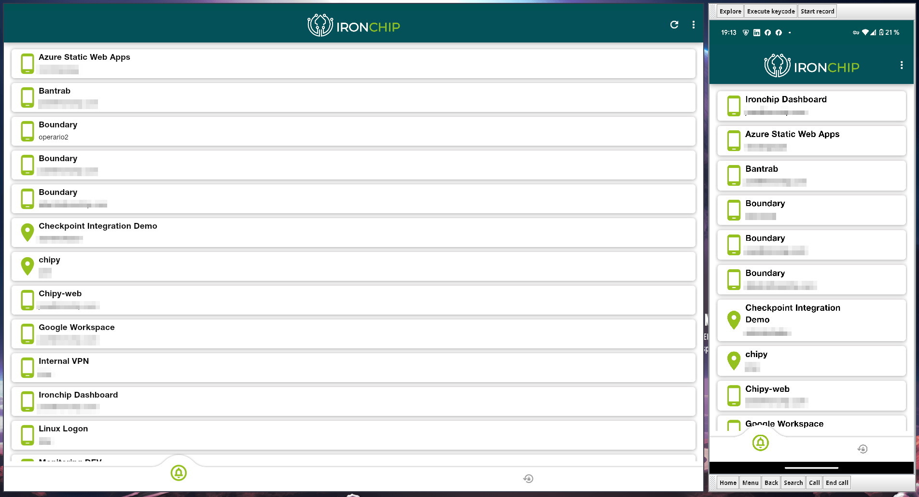Click location pin icon of chipy in left window
The height and width of the screenshot is (497, 919).
[28, 266]
